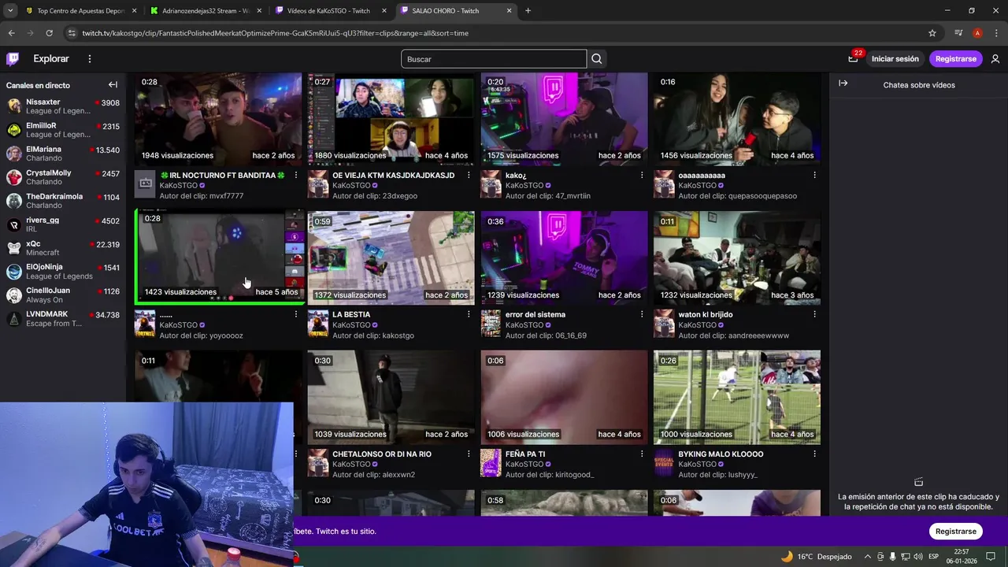The height and width of the screenshot is (567, 1008).
Task: Click the Iniciar sesión button
Action: pyautogui.click(x=895, y=58)
